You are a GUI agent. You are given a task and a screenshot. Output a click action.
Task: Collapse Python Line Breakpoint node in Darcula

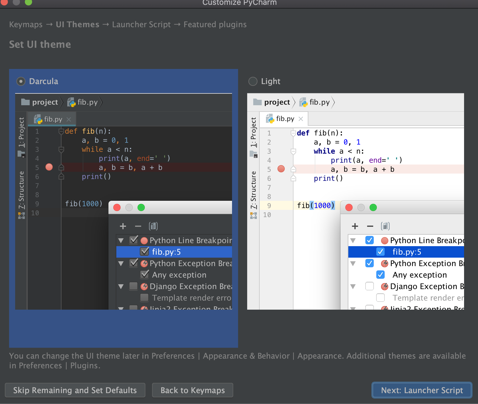(121, 241)
